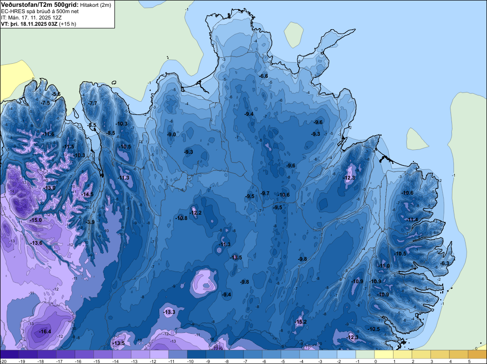This screenshot has height=364, width=487.
Task: Click the -11.4 temperature label
Action: (x=412, y=219)
